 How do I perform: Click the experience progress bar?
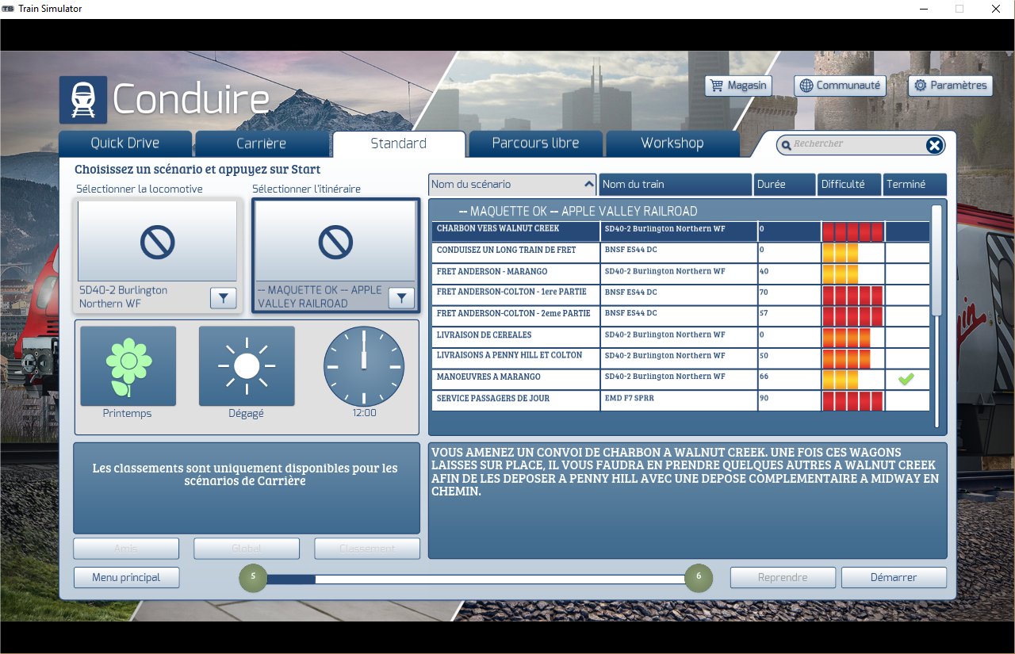[476, 579]
